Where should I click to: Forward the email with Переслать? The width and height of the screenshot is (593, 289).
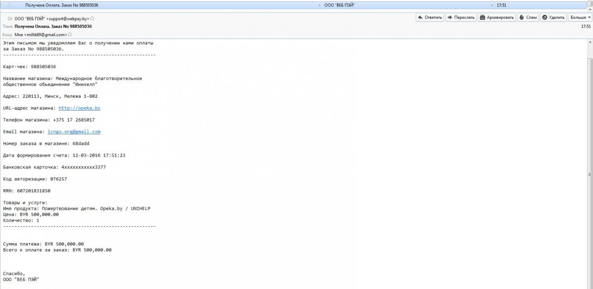461,17
